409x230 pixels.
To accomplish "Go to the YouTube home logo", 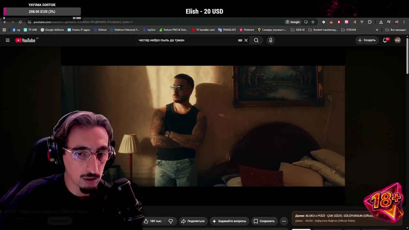I will click(25, 40).
